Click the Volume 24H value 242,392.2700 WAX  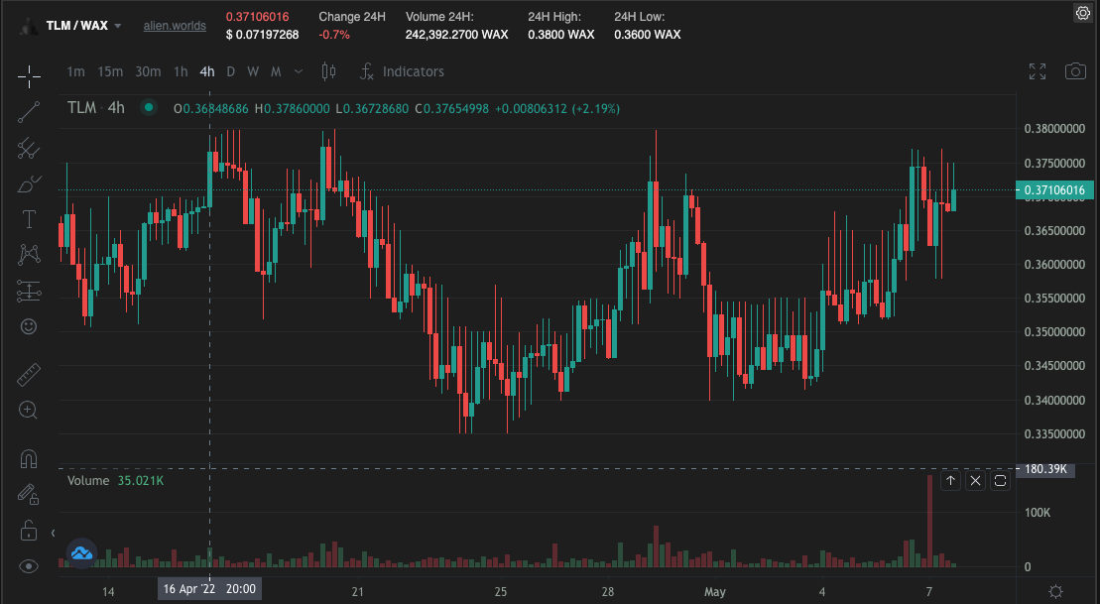point(456,35)
